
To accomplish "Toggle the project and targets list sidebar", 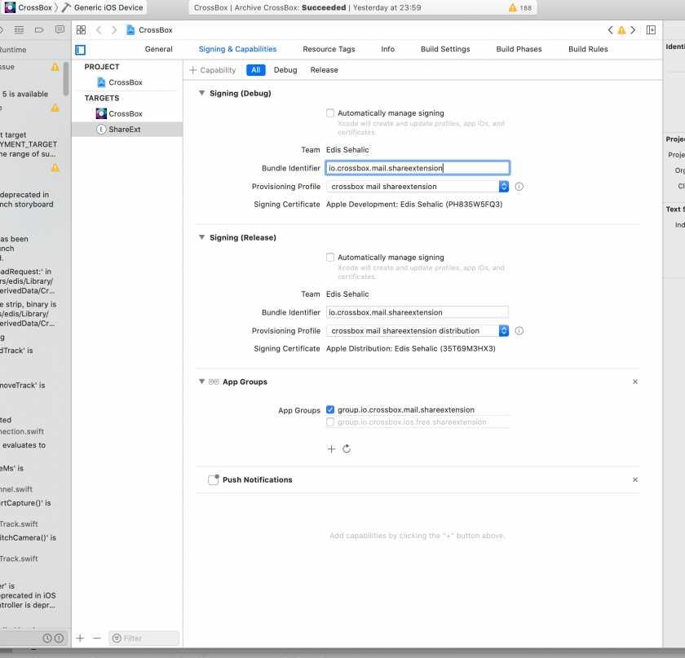I will tap(81, 50).
